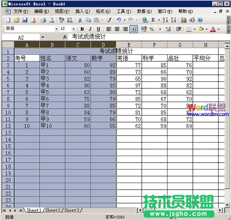Expand the font size dropdown showing 12

point(74,29)
